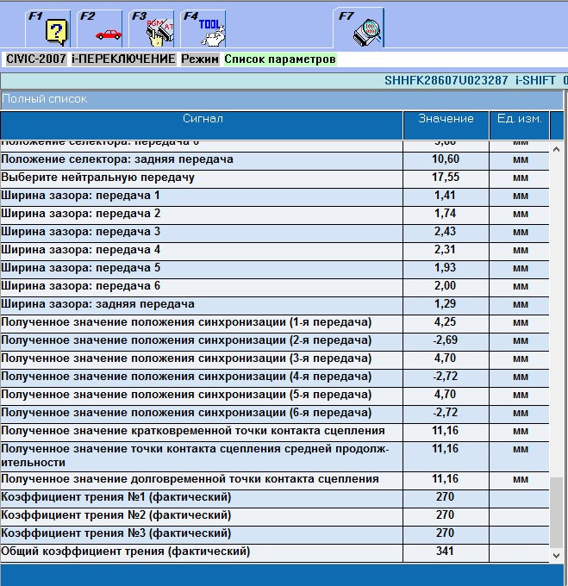Click the Значение column header
Image resolution: width=568 pixels, height=586 pixels.
[x=446, y=125]
